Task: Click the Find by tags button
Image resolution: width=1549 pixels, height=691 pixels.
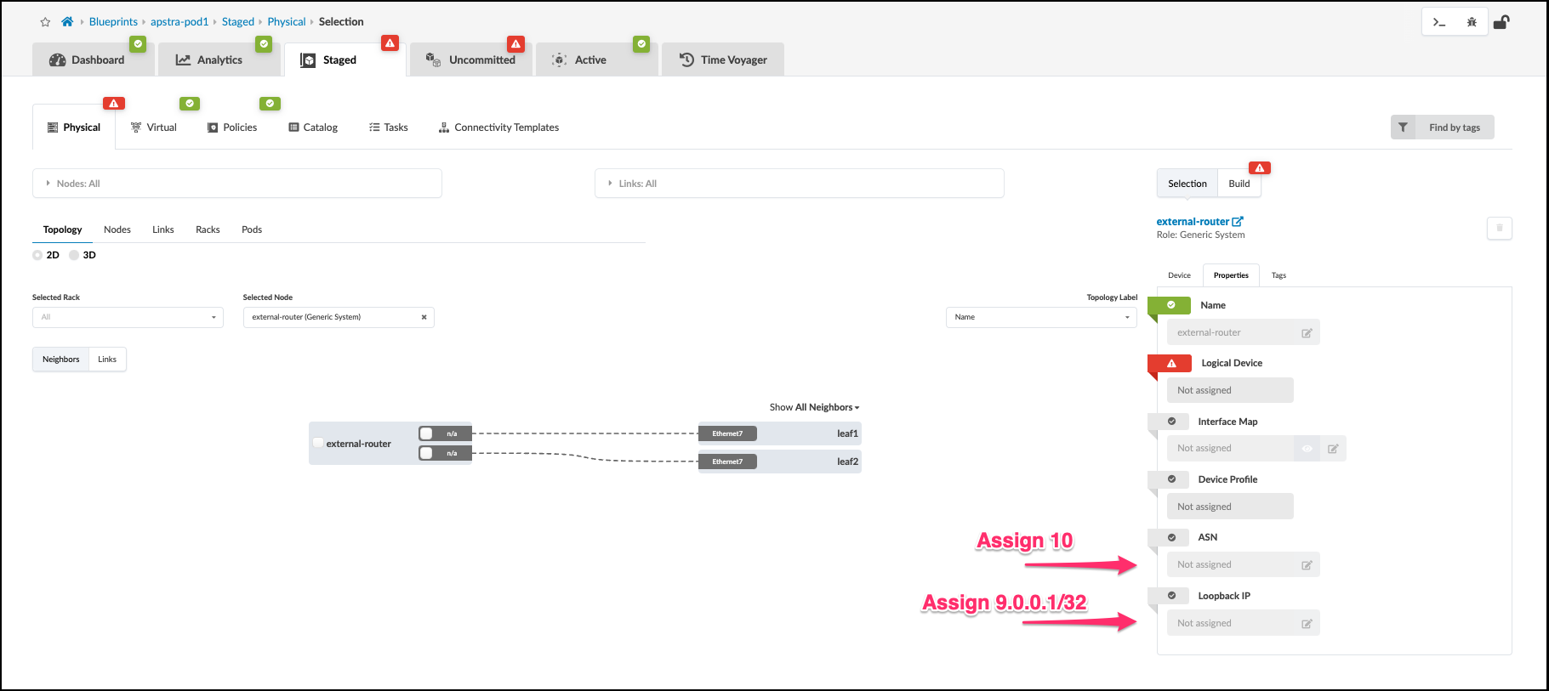Action: pos(1443,127)
